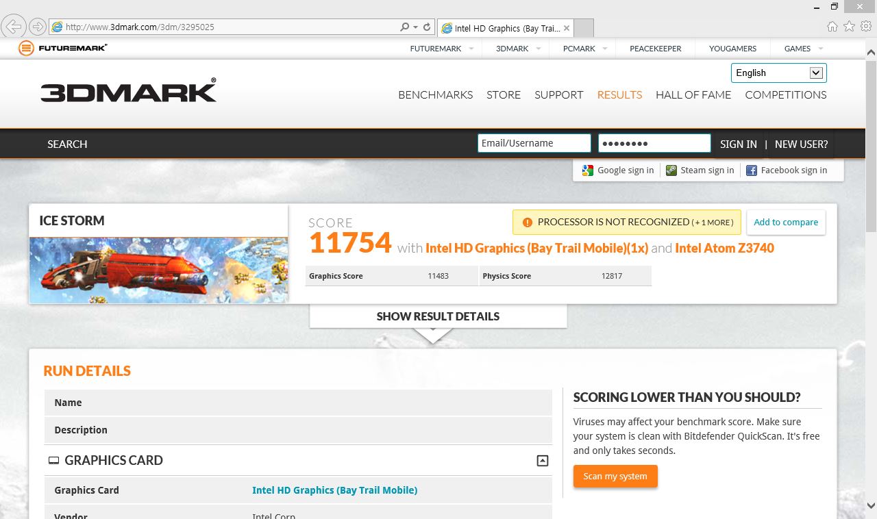Click the Graphics Score value 11483

click(438, 276)
